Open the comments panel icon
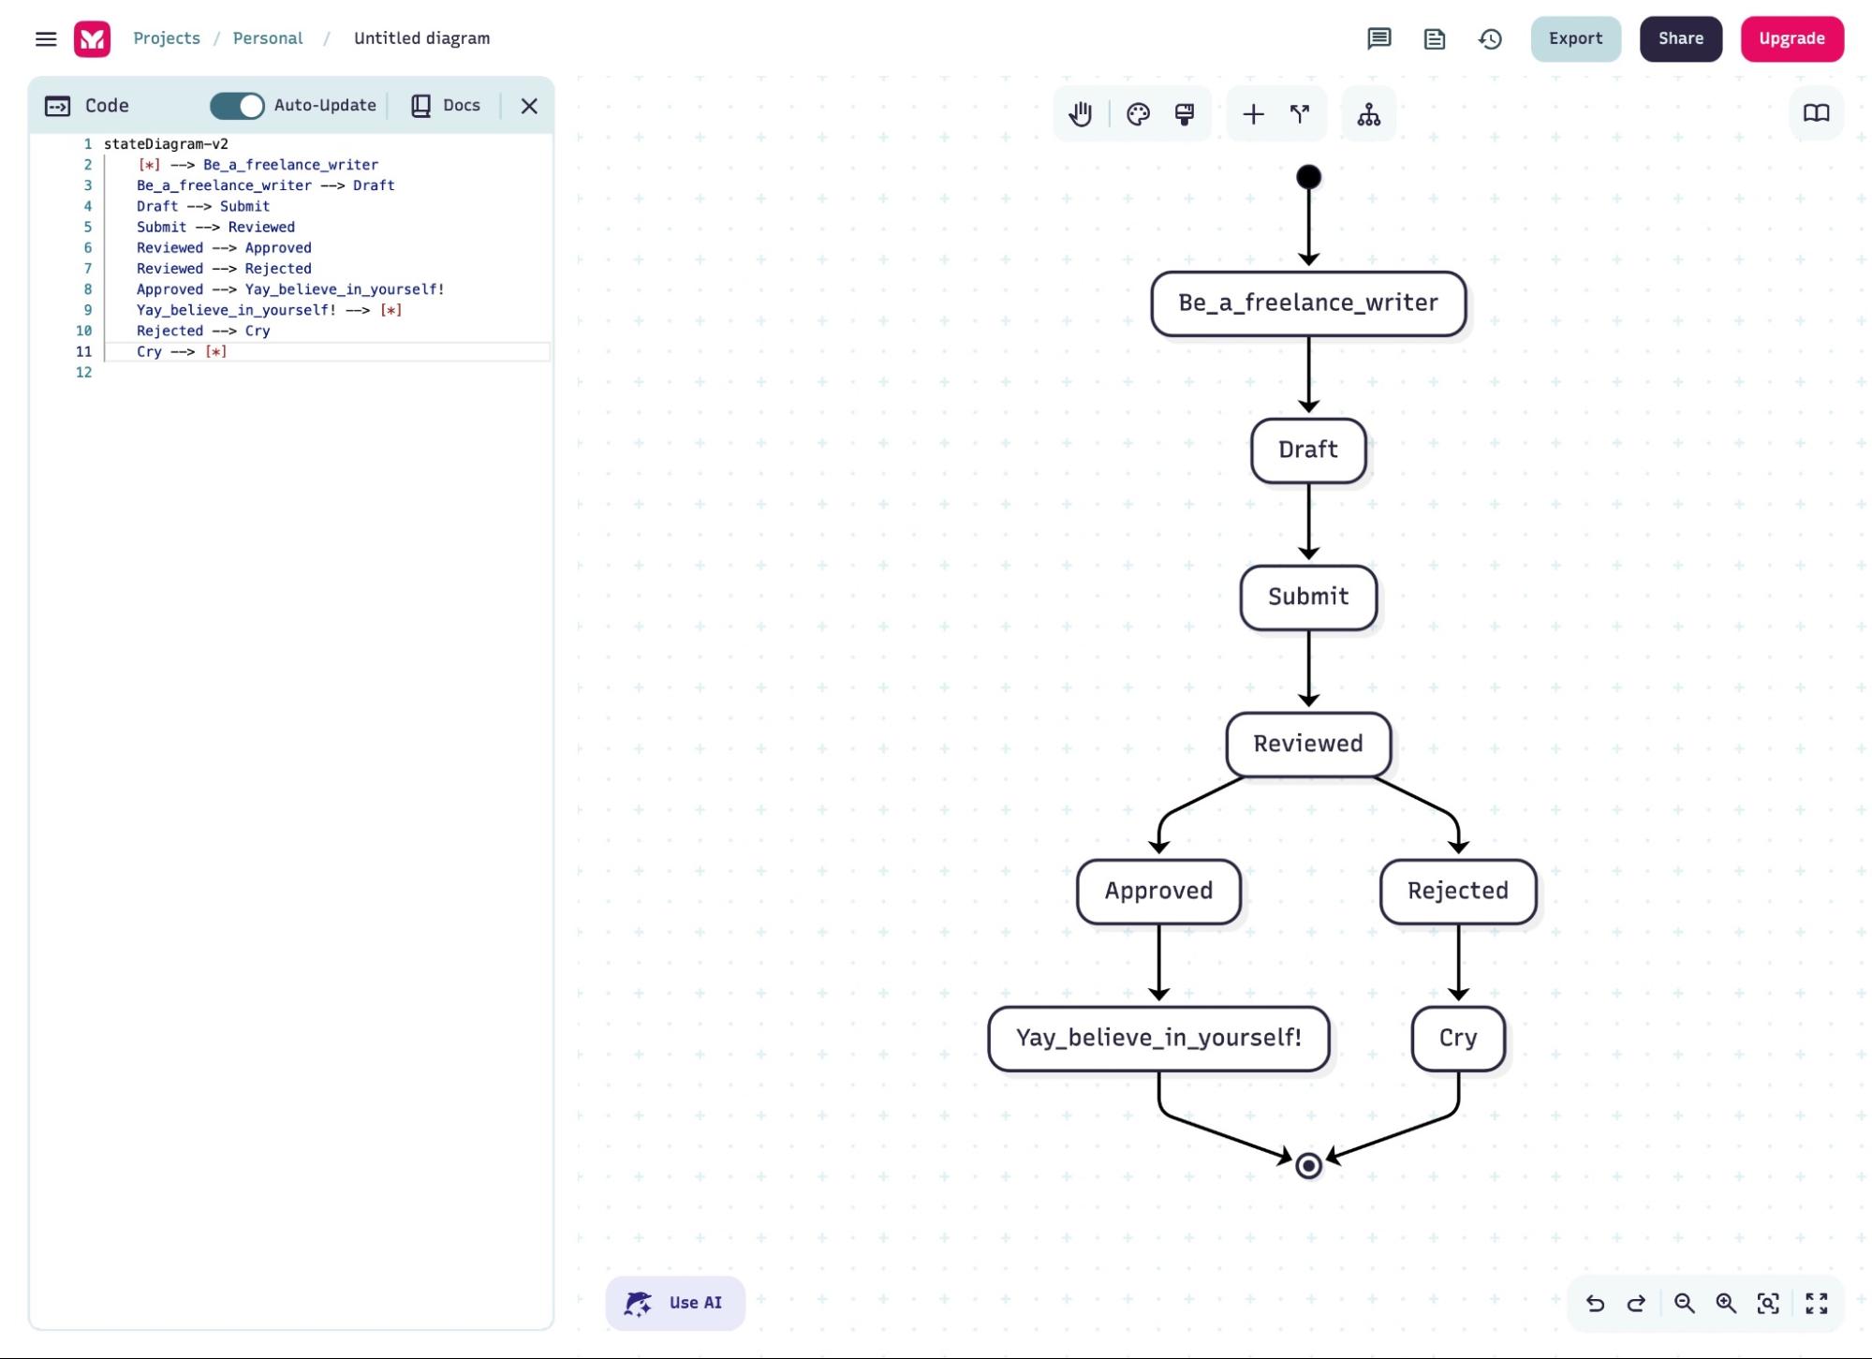 tap(1378, 39)
